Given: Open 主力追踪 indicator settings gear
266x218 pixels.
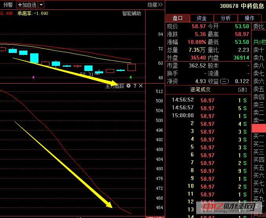Looking at the screenshot, I should [x=129, y=86].
